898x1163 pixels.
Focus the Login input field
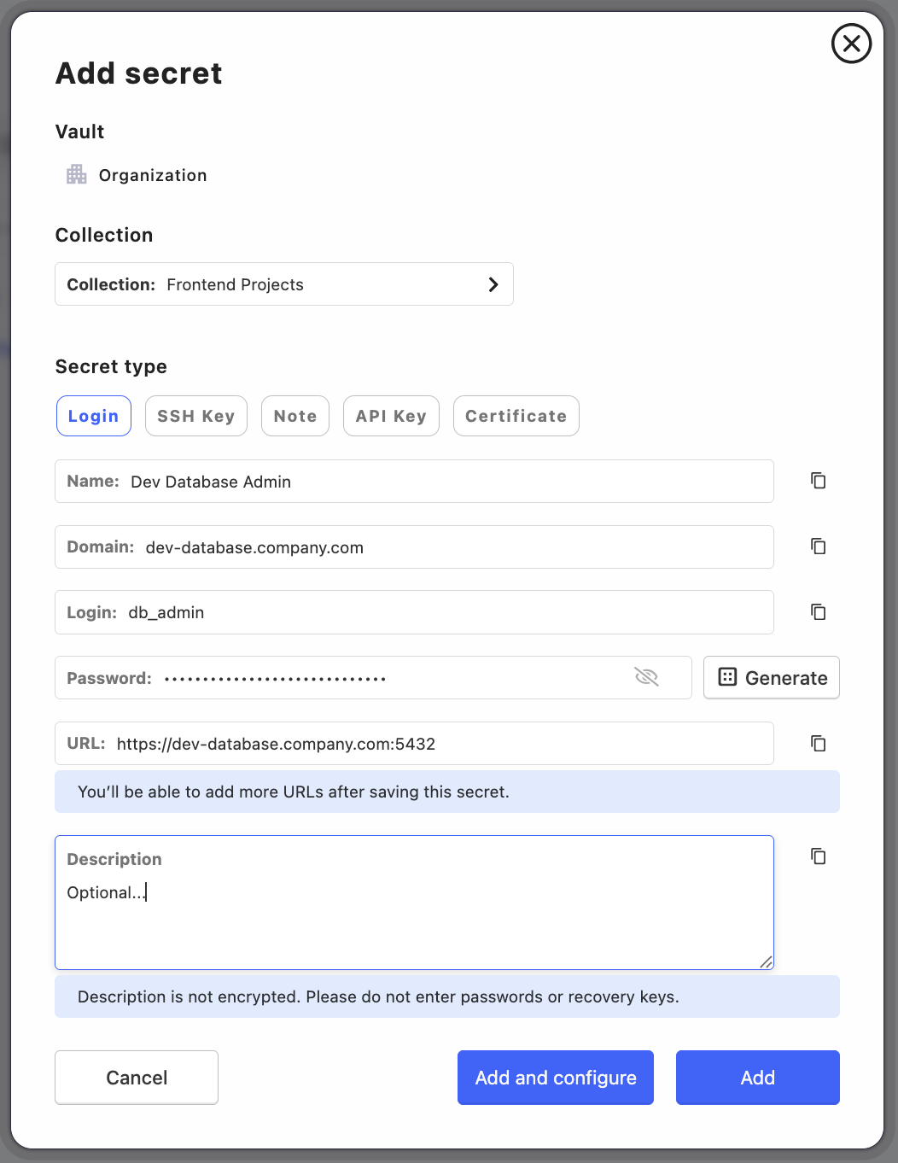click(414, 612)
